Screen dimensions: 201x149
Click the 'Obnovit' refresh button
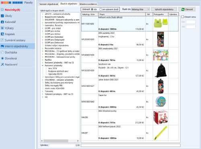coord(187,9)
